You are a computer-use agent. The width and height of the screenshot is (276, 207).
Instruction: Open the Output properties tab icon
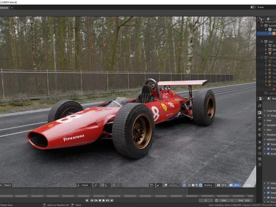point(260,118)
